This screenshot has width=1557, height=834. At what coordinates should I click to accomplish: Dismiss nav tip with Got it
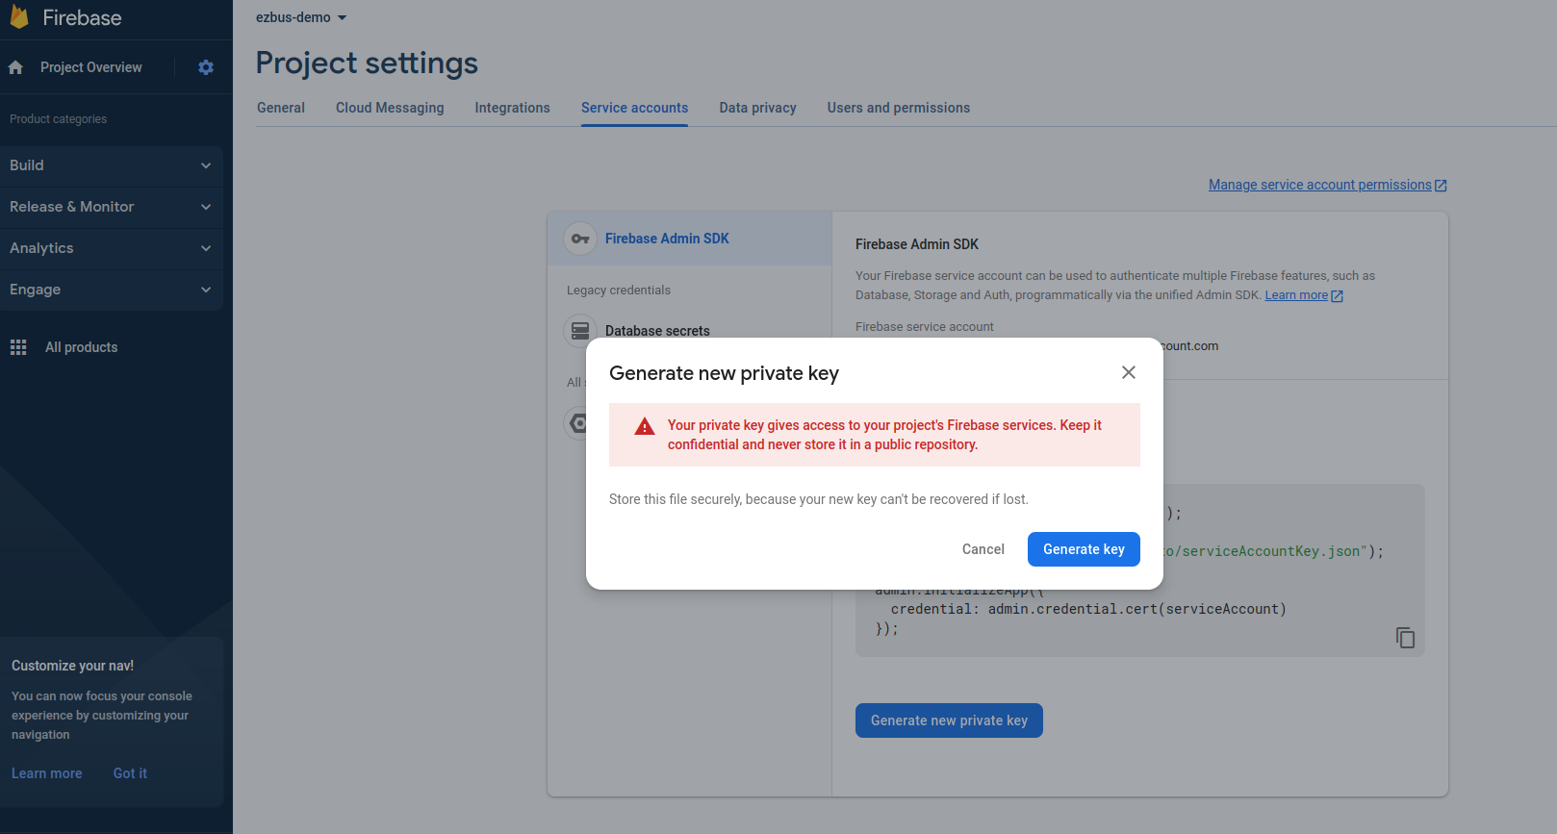pyautogui.click(x=130, y=773)
